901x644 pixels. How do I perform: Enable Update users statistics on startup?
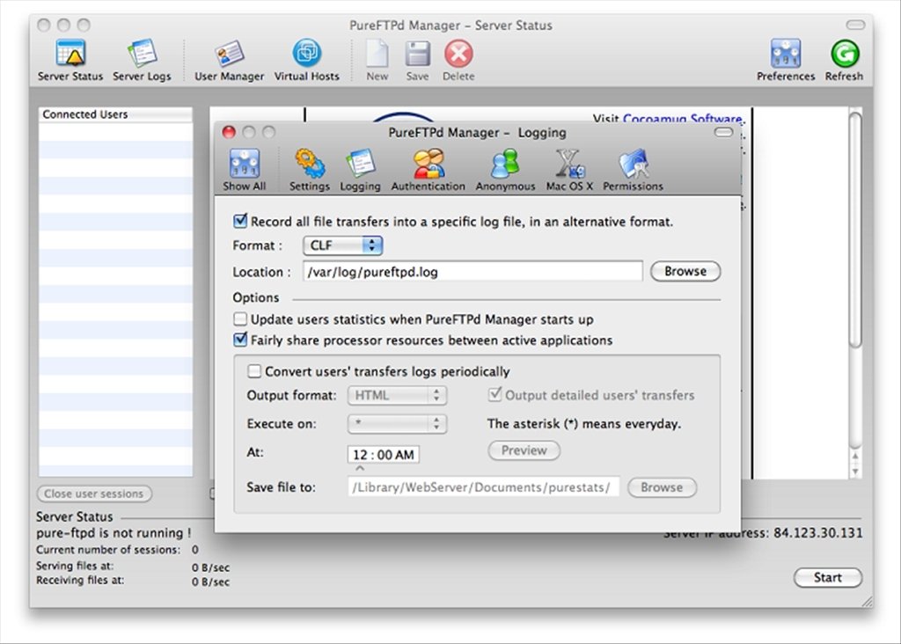[x=240, y=318]
